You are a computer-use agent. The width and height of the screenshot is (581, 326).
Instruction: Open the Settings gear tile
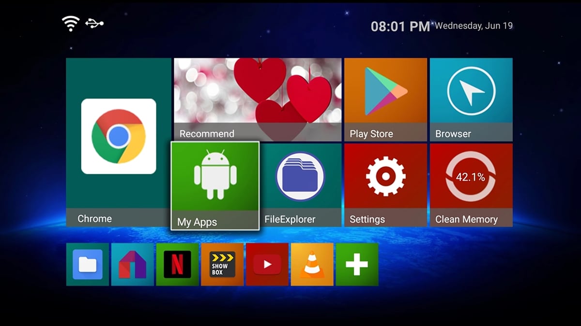click(x=385, y=185)
